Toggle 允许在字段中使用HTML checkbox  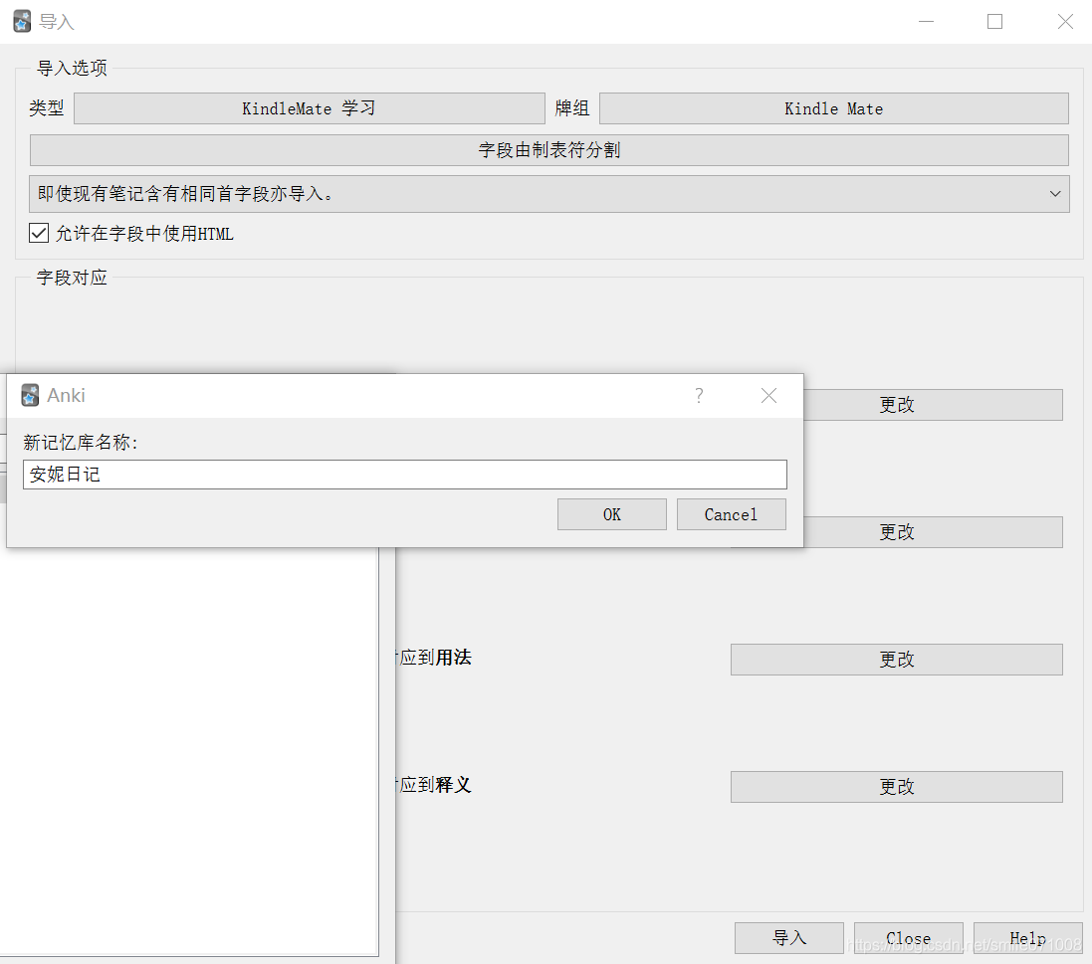tap(39, 233)
